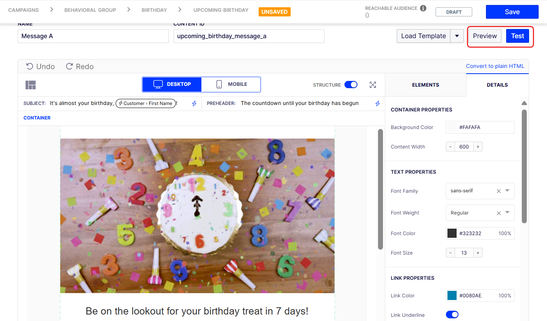Switch to Mobile preview mode

pyautogui.click(x=231, y=84)
